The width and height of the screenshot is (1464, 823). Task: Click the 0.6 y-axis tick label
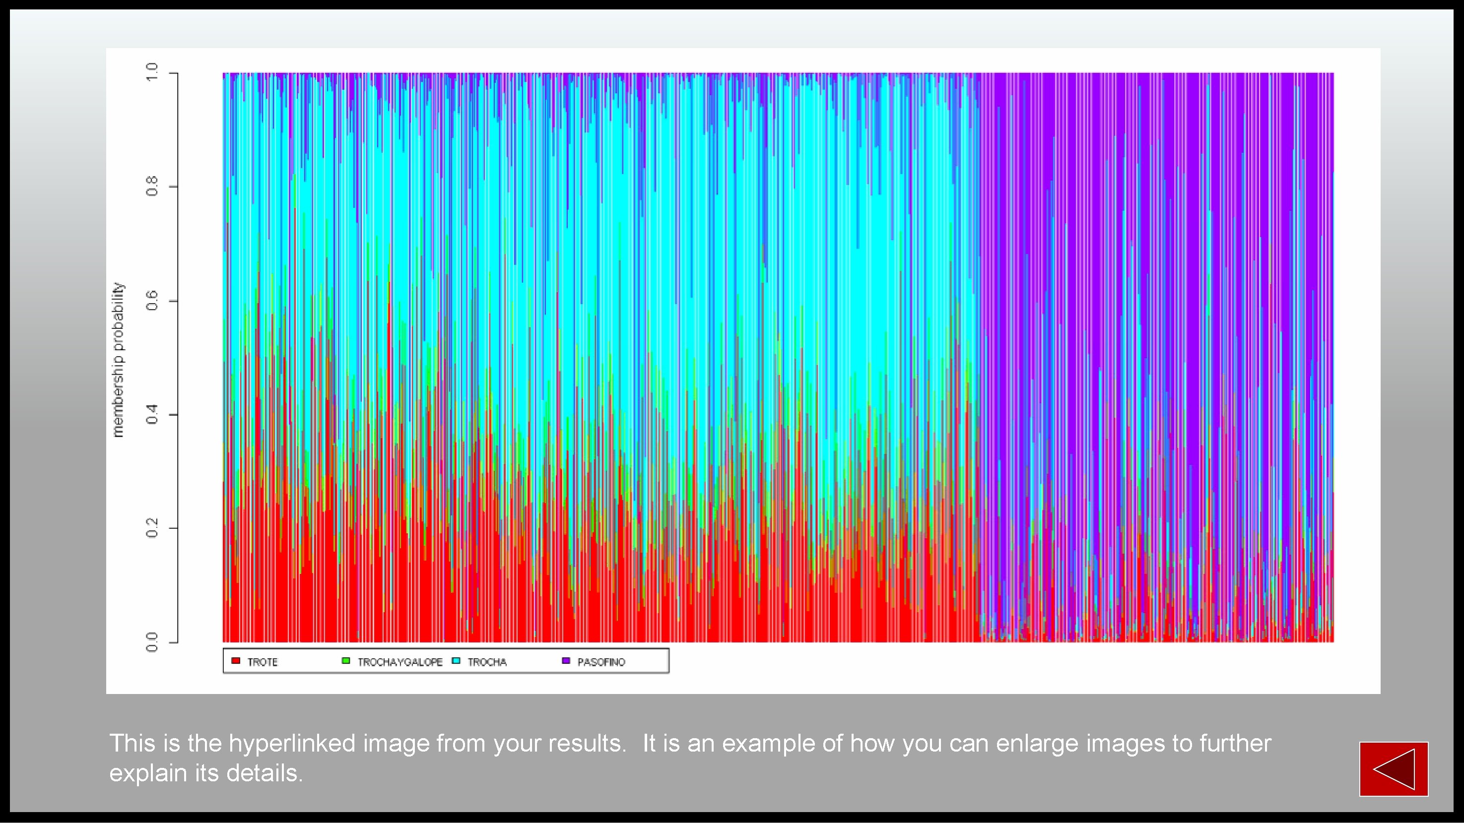[x=152, y=301]
